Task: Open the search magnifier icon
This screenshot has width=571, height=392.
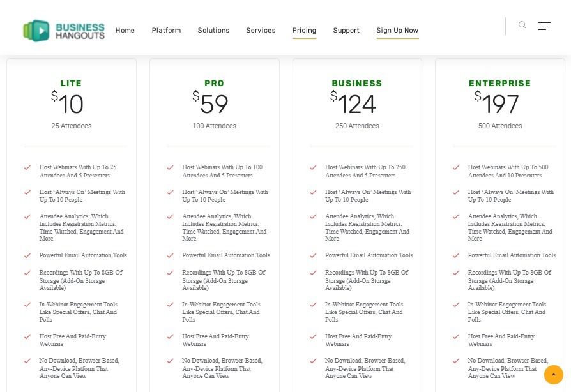Action: pyautogui.click(x=522, y=25)
